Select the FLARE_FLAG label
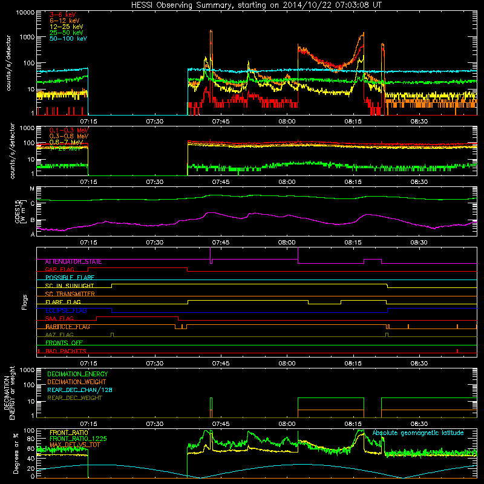484x484 pixels. (63, 302)
